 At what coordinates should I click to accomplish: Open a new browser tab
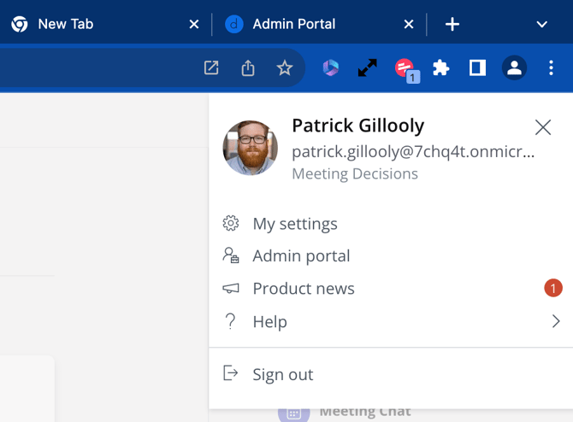tap(452, 24)
